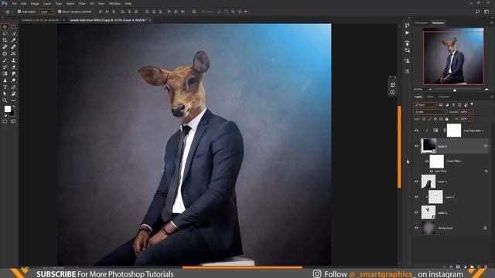This screenshot has width=495, height=278.
Task: Create a new group folder icon
Action: coord(472,266)
